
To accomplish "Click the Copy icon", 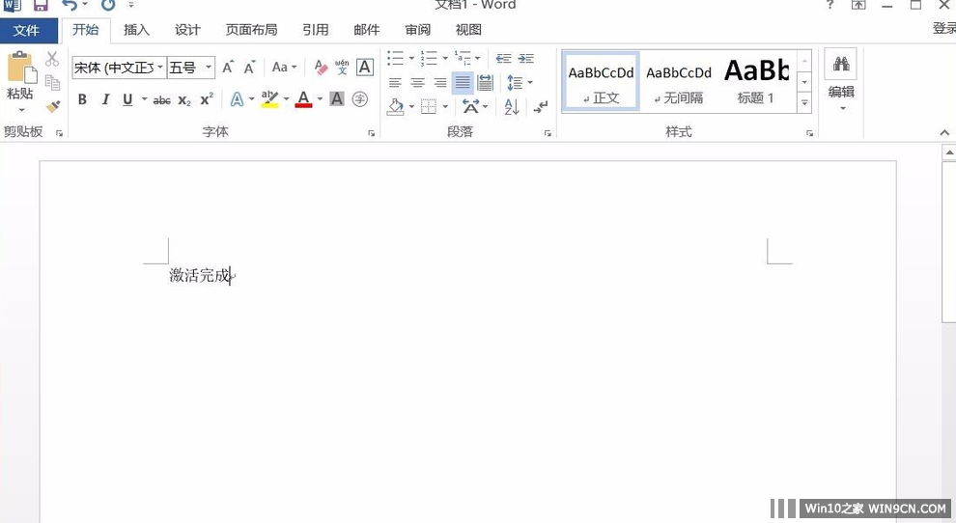I will (x=52, y=82).
